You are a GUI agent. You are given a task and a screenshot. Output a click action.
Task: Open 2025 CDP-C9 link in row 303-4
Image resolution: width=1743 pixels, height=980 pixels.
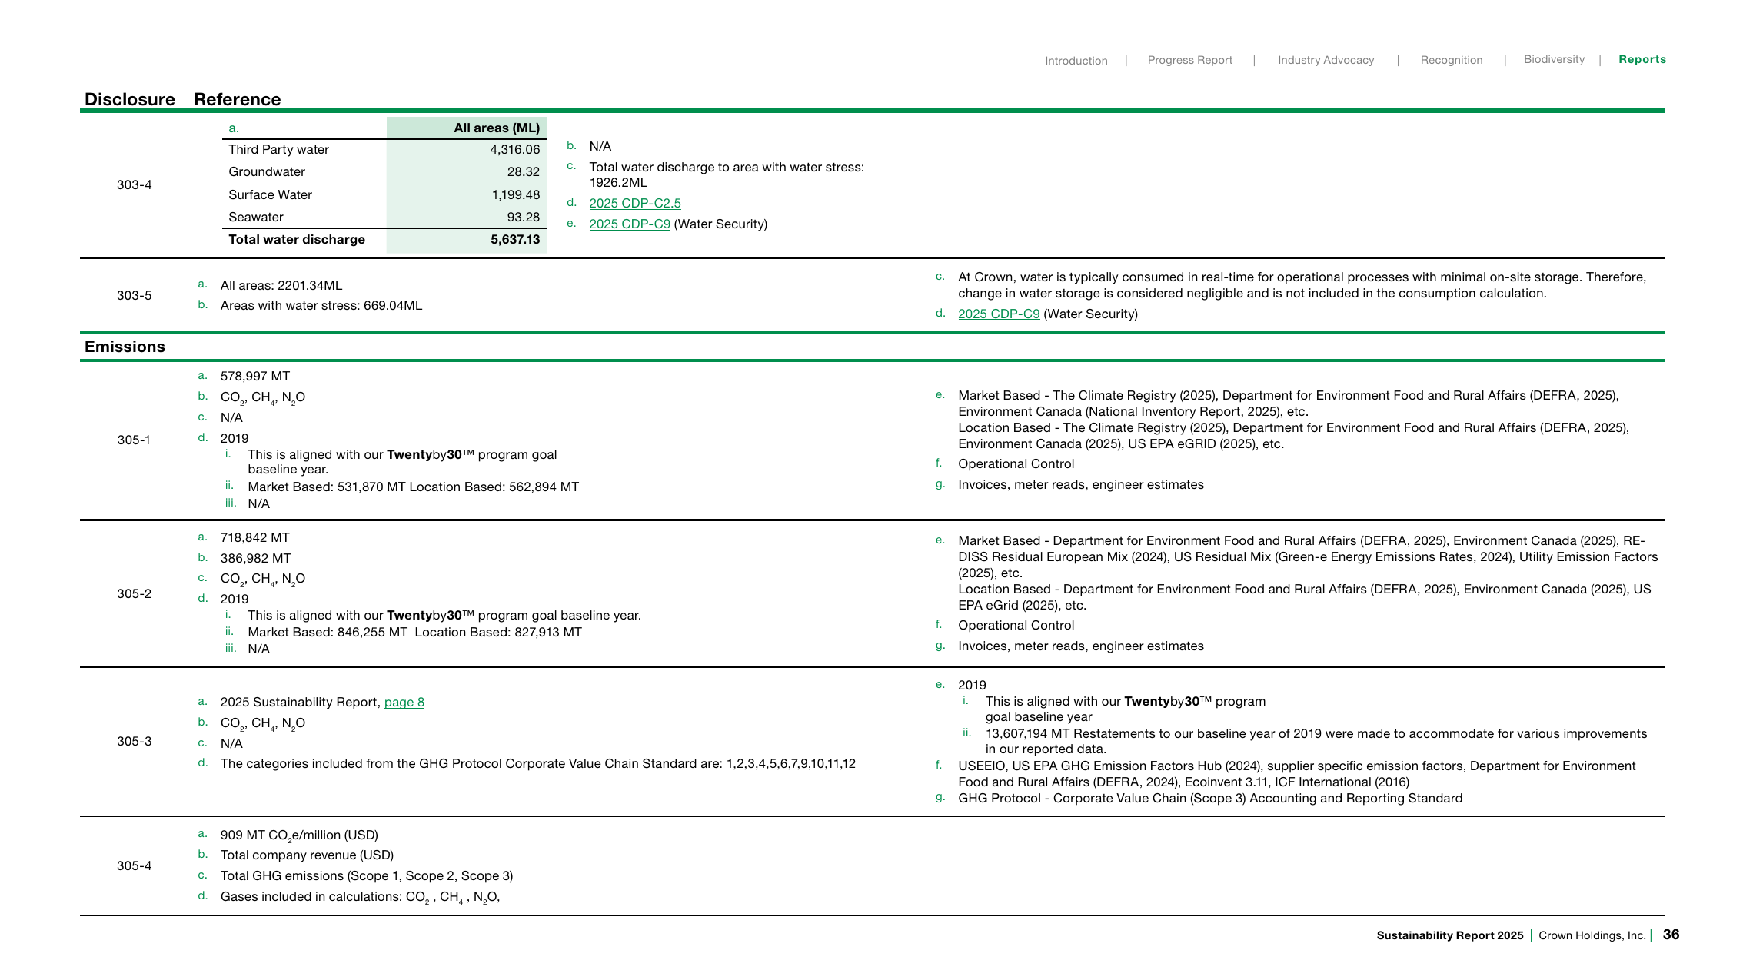(x=630, y=224)
